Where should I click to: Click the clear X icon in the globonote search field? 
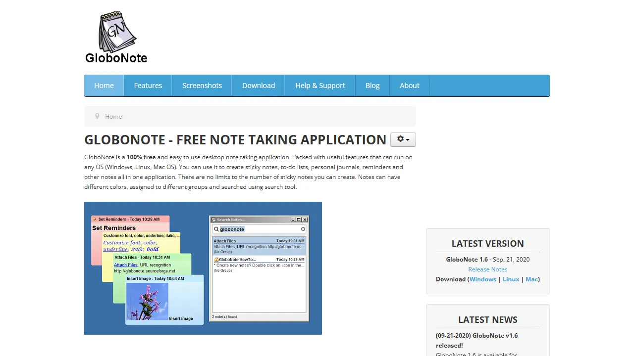303,229
